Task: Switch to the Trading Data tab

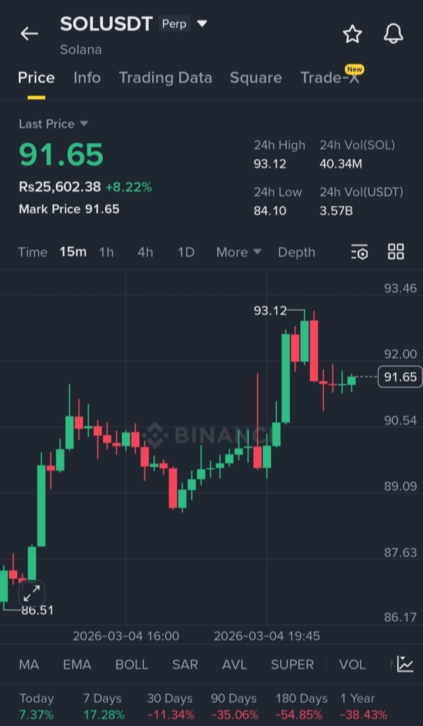Action: pos(165,78)
